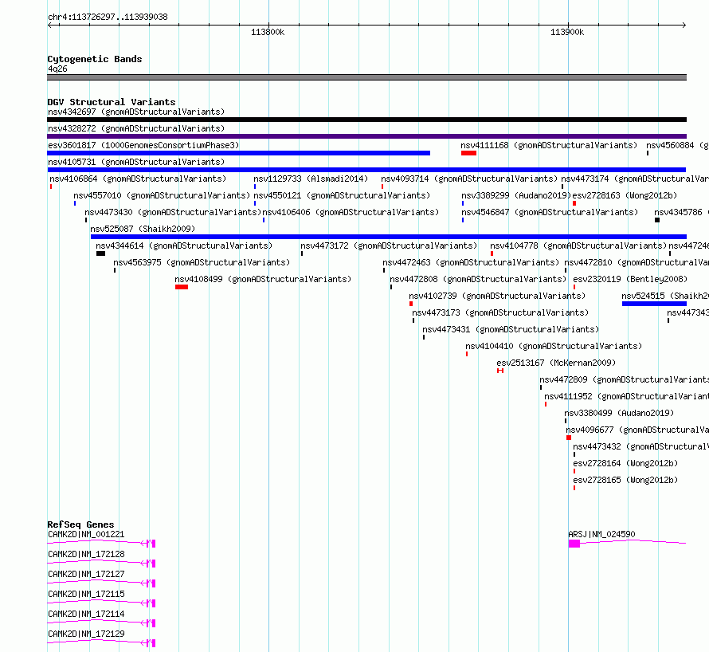
Task: Open the nsv4472810 variant label
Action: [637, 262]
